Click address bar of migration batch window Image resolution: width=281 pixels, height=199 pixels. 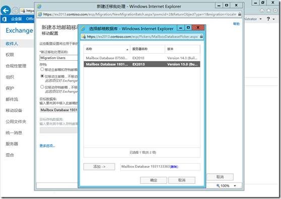click(140, 14)
